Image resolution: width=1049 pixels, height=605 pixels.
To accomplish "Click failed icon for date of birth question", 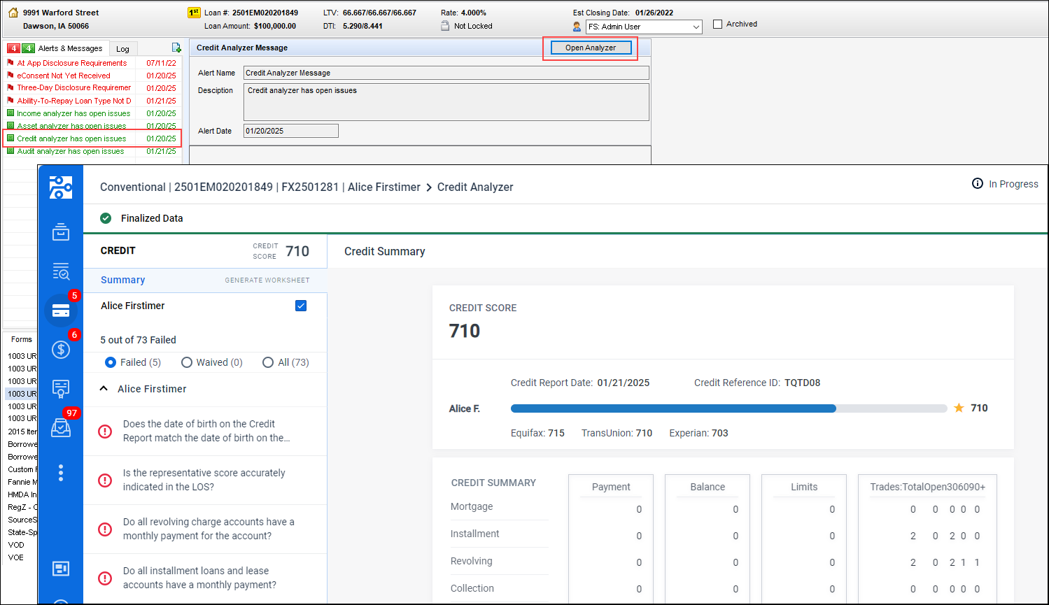I will (x=105, y=431).
